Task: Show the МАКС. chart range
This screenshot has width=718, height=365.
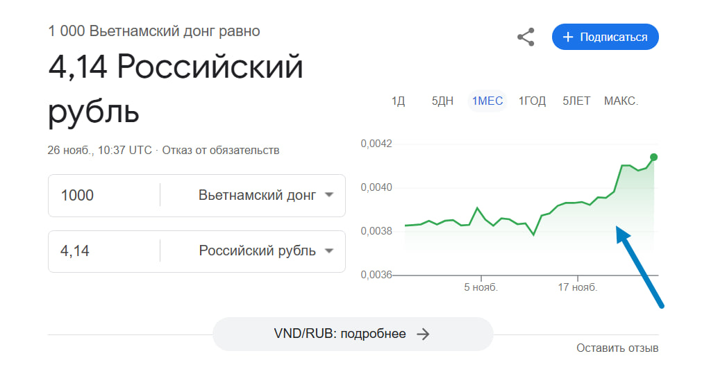Action: 621,101
